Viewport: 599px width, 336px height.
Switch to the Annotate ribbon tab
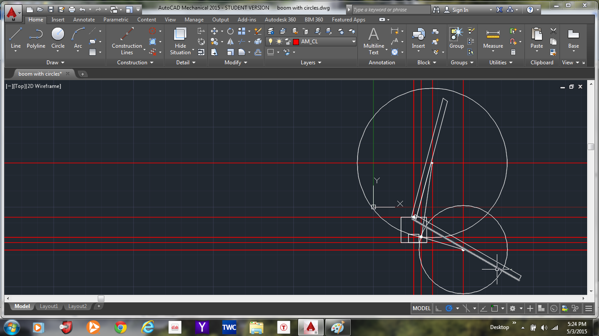84,20
